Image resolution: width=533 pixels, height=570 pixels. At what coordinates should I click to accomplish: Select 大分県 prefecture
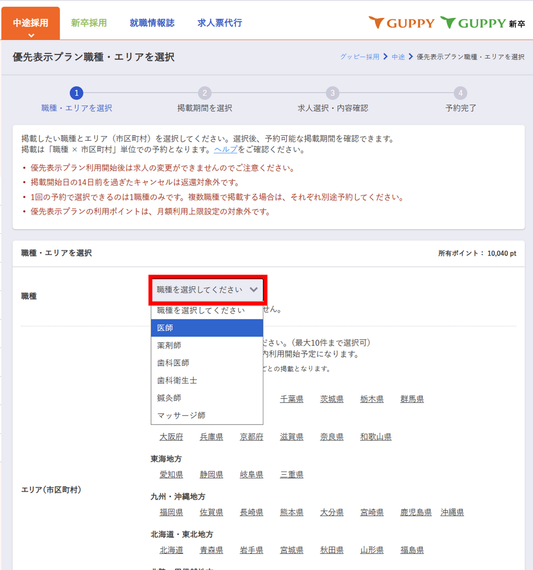click(x=332, y=513)
